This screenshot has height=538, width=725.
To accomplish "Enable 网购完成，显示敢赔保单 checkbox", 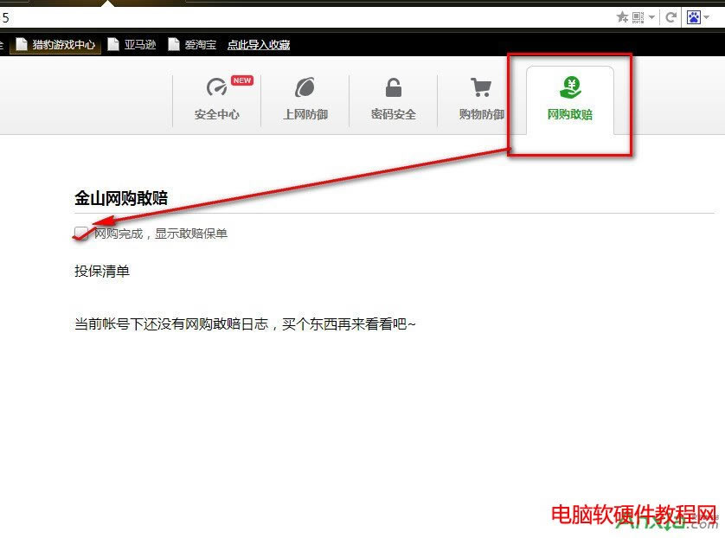I will coord(81,233).
